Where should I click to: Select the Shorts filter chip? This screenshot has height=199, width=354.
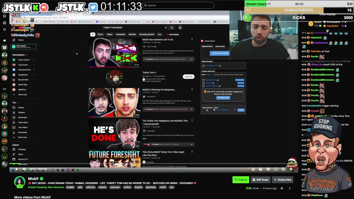[100, 35]
